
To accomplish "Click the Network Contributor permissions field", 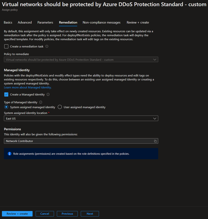I will point(81,141).
